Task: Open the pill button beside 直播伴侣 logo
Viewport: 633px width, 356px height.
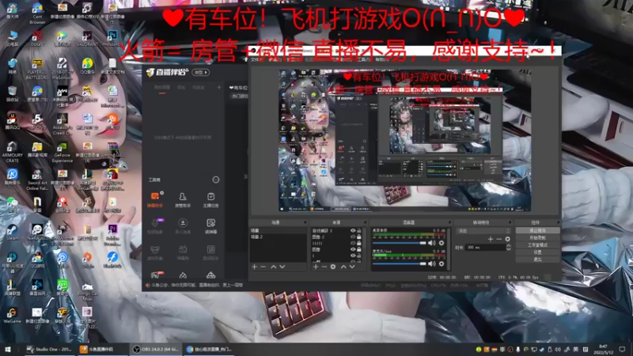Action: coord(201,72)
